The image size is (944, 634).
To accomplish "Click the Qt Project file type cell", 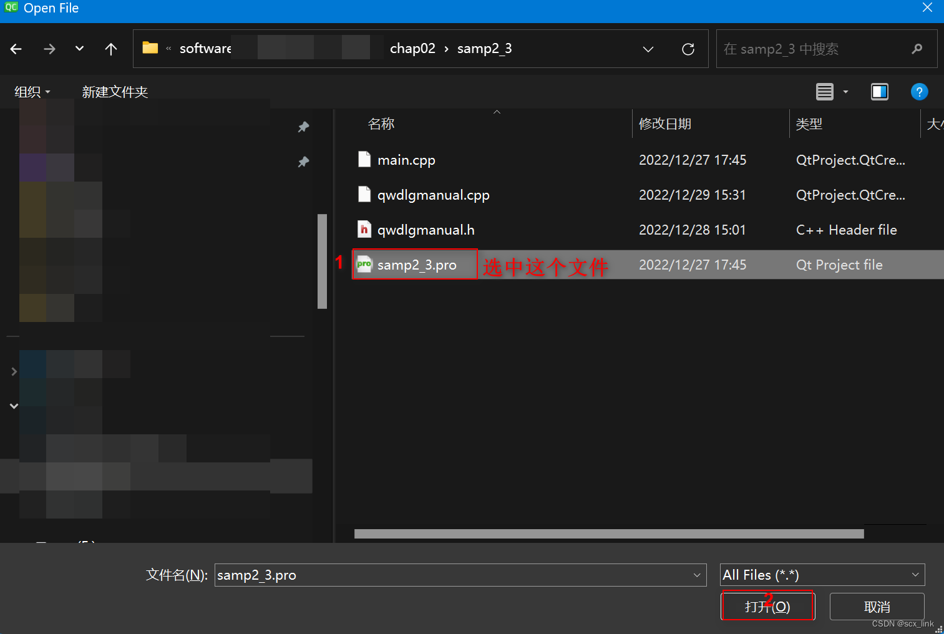I will (x=839, y=265).
